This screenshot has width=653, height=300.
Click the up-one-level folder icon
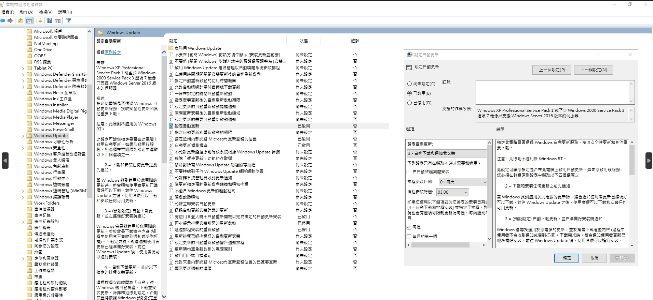pos(21,21)
